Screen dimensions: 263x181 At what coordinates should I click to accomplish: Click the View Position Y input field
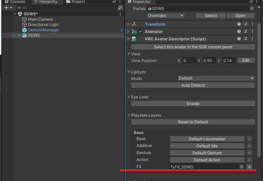click(x=209, y=61)
